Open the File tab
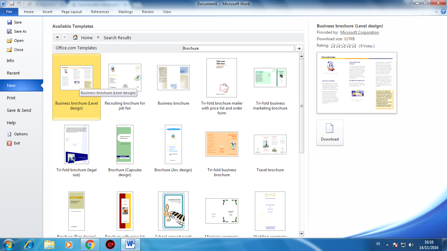 click(9, 12)
